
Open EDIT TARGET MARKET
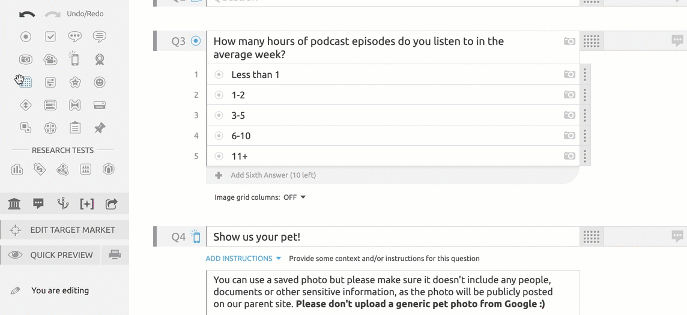click(x=64, y=230)
